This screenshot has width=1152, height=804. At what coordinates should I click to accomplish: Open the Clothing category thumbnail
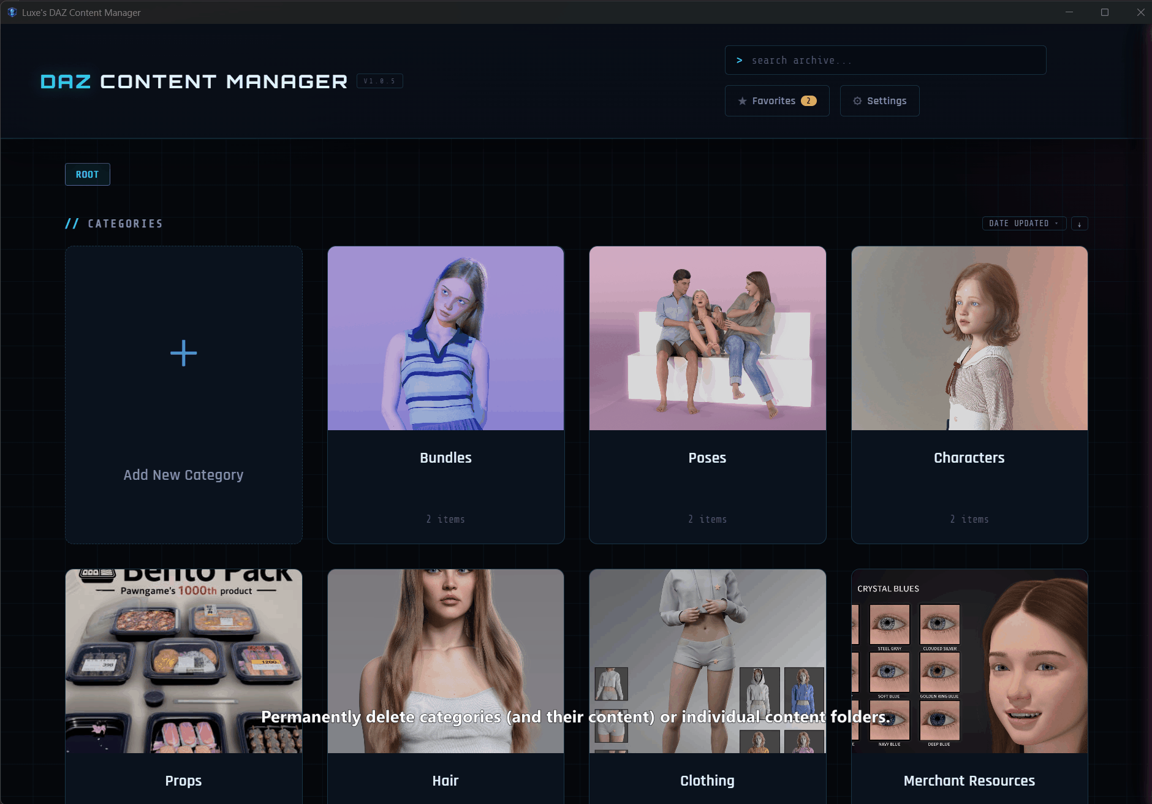pos(707,661)
